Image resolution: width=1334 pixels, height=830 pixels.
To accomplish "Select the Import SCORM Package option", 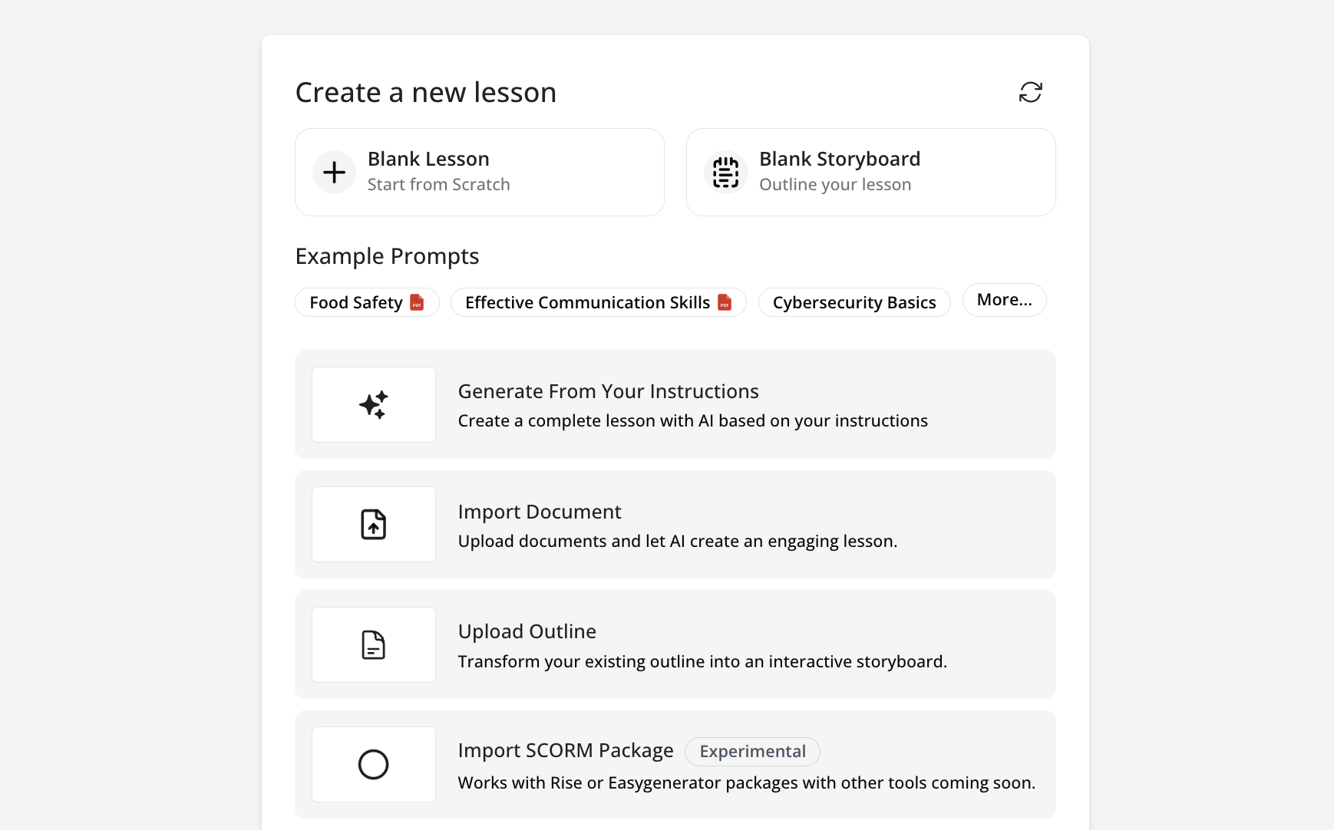I will click(x=565, y=750).
